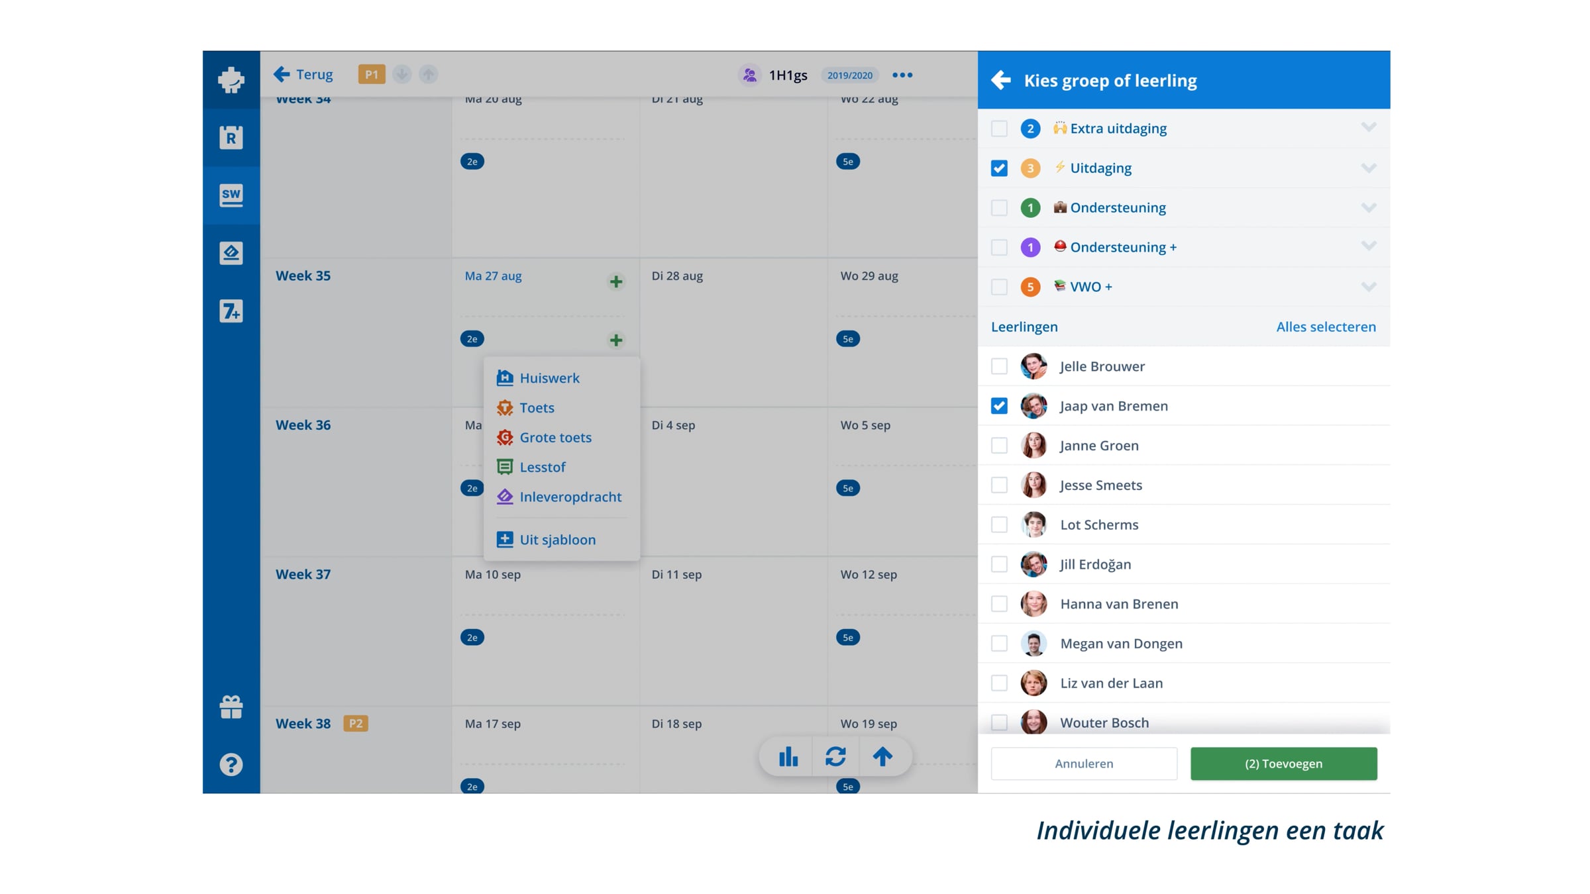Screen dimensions: 1590x894
Task: Expand the Ondersteuning group chevron
Action: (1369, 208)
